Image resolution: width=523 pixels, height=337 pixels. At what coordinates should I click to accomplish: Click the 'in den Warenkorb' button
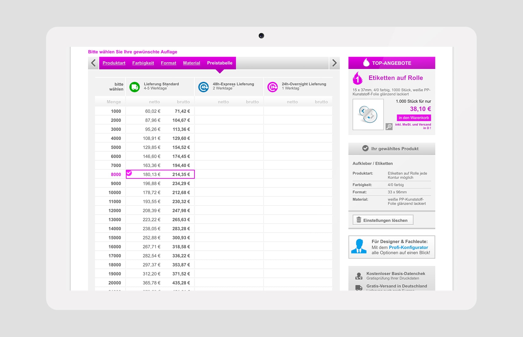pos(413,118)
